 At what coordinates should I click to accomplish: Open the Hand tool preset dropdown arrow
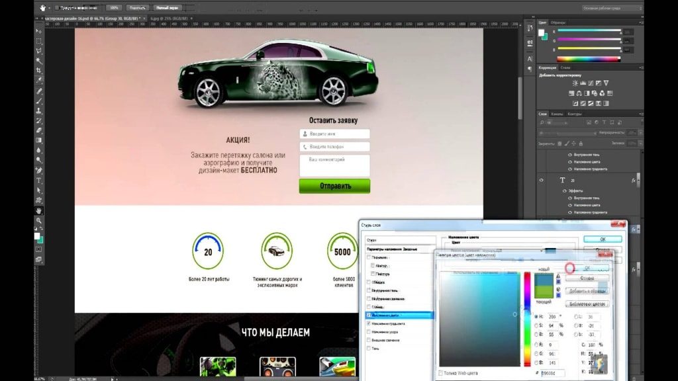coord(51,8)
